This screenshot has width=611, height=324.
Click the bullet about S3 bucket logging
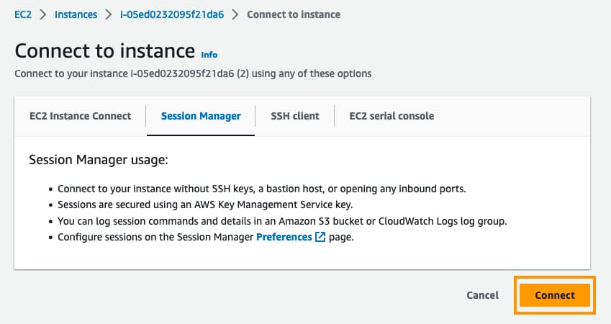click(282, 221)
